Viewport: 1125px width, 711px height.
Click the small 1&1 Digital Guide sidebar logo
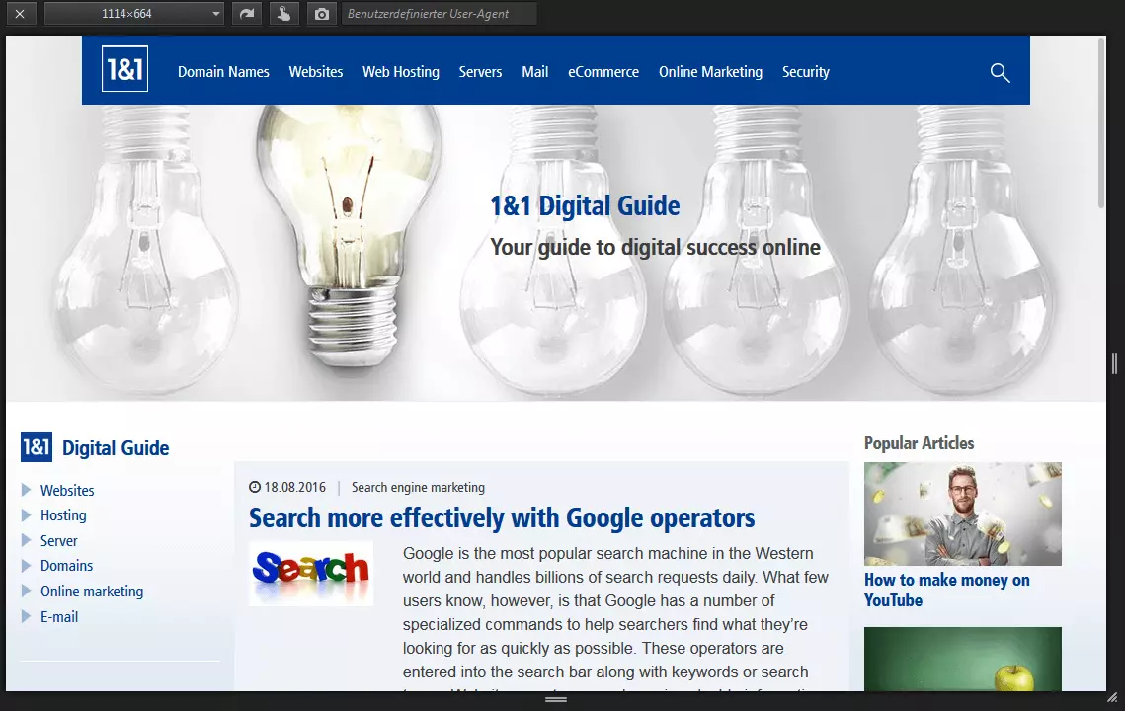tap(37, 447)
